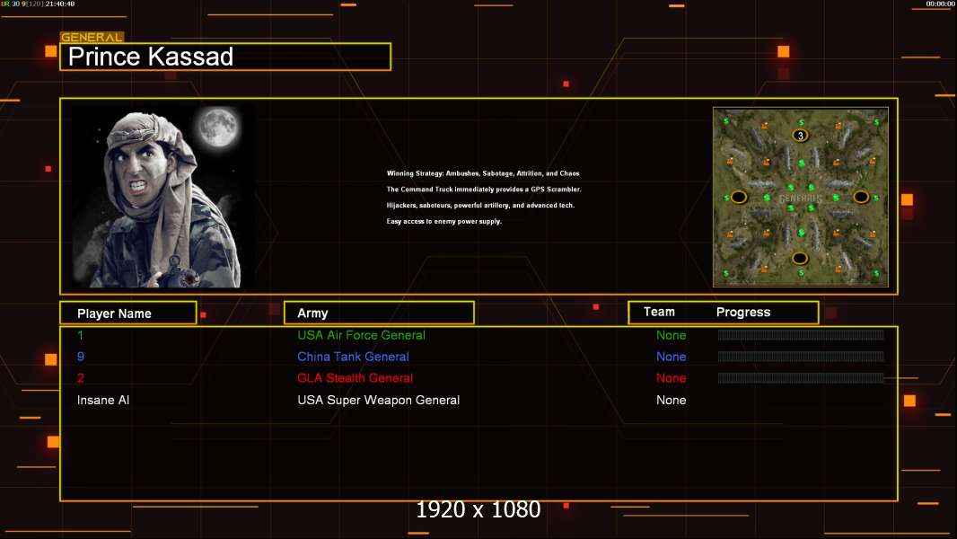The height and width of the screenshot is (539, 957).
Task: Click the Team column header
Action: (659, 312)
